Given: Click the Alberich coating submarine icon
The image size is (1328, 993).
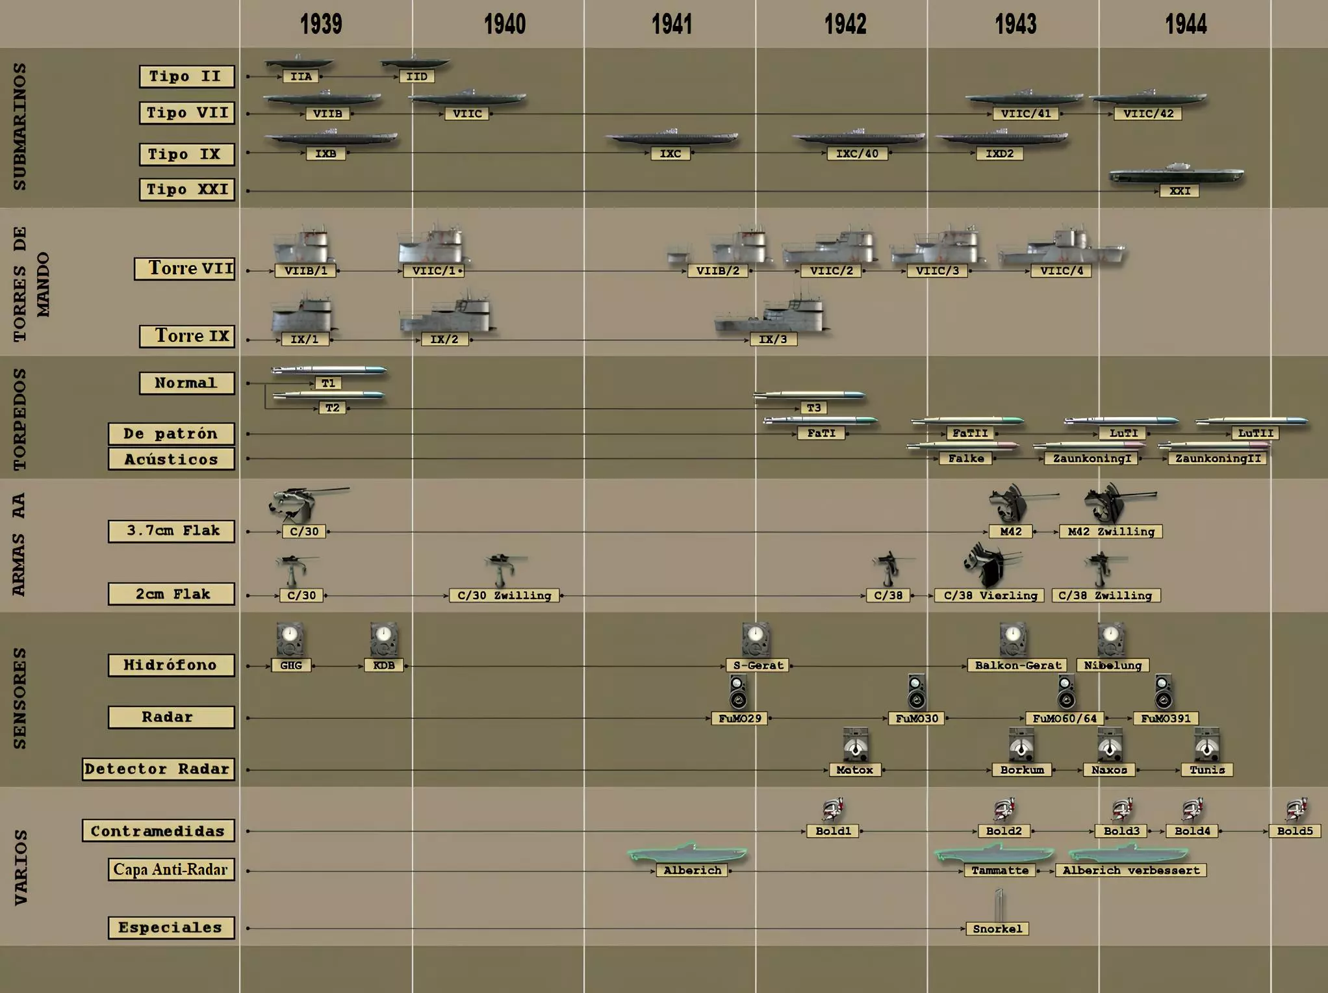Looking at the screenshot, I should point(687,853).
